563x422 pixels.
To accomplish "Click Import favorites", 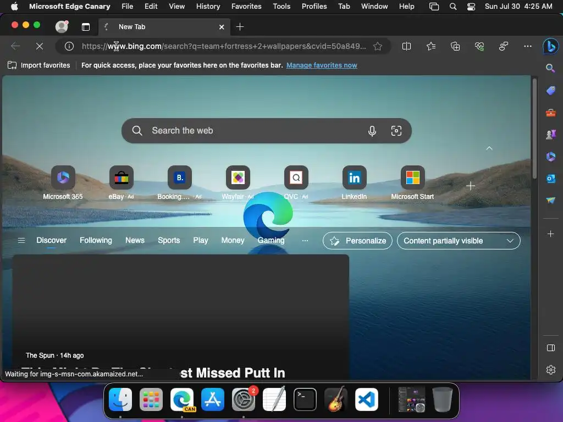I will pos(39,65).
